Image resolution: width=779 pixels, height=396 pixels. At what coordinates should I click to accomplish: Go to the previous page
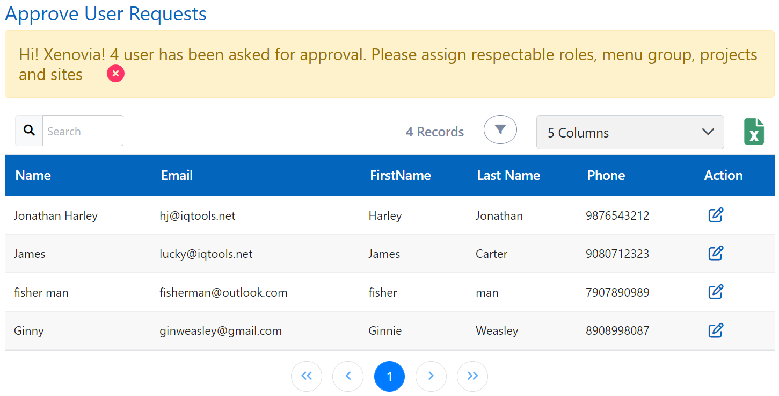[x=348, y=376]
